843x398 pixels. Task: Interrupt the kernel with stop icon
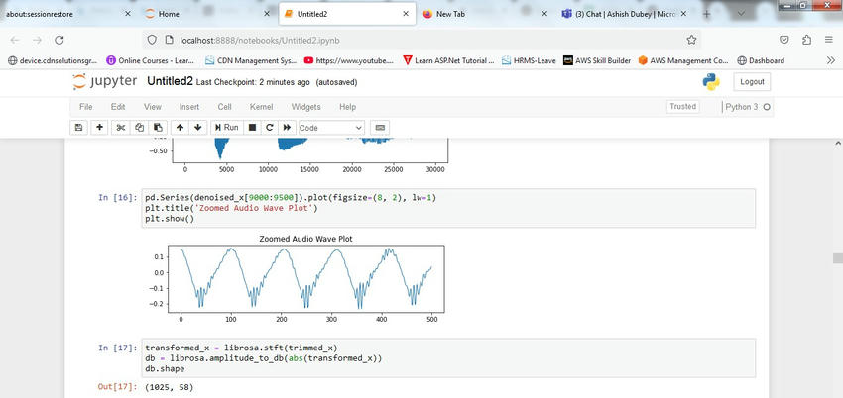[x=252, y=128]
